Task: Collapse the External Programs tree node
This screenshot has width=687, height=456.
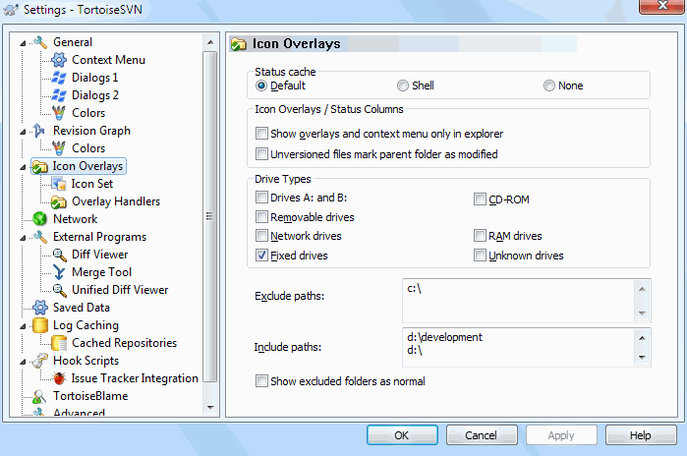Action: click(x=23, y=238)
